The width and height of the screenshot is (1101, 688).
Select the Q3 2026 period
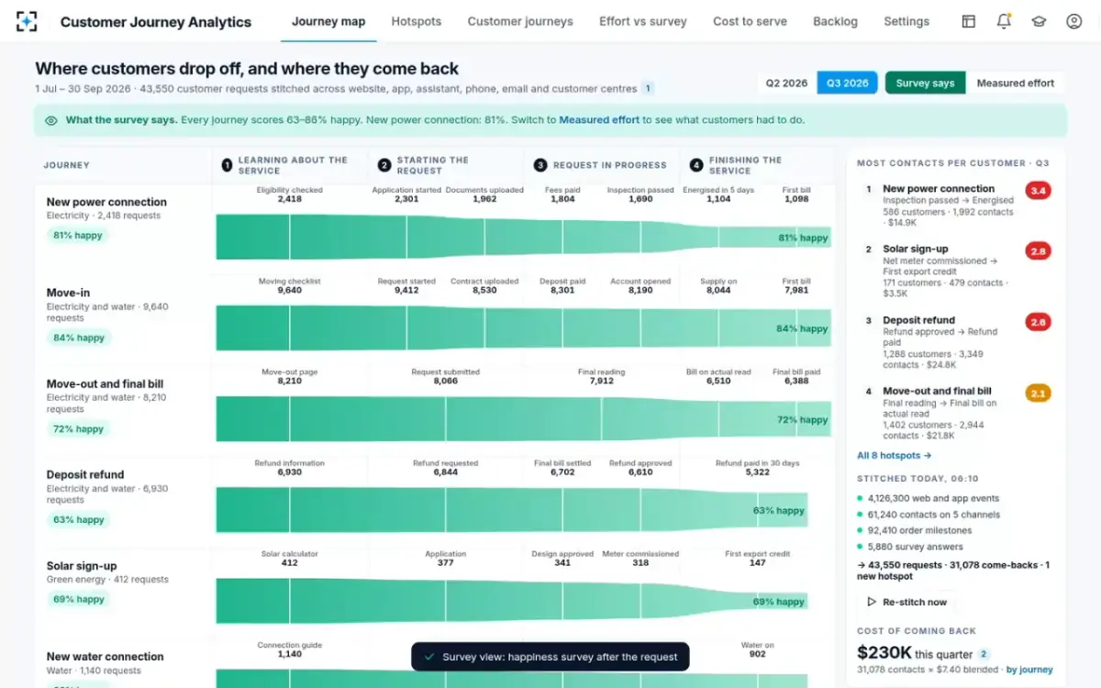(847, 83)
